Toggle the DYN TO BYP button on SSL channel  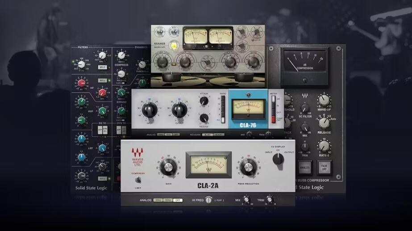coord(119,130)
